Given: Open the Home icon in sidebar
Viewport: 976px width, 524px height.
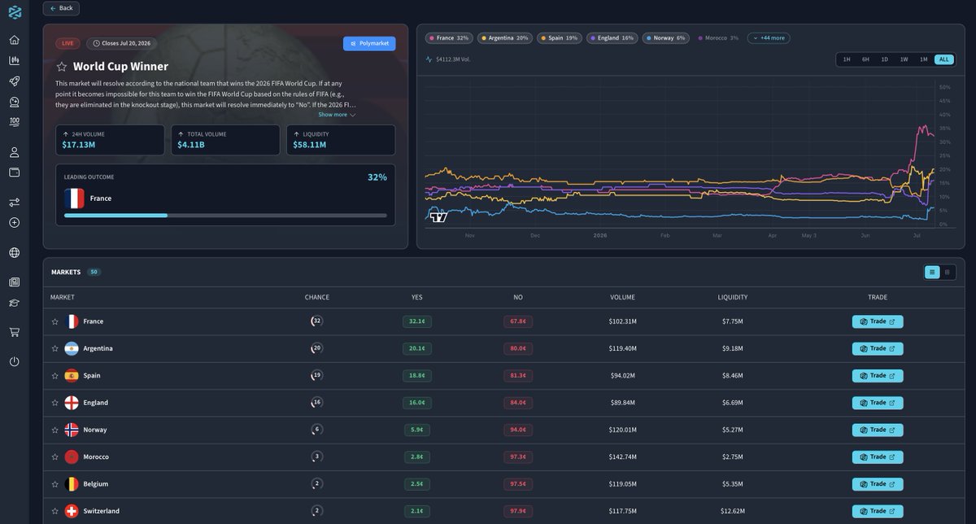Looking at the screenshot, I should pos(14,40).
